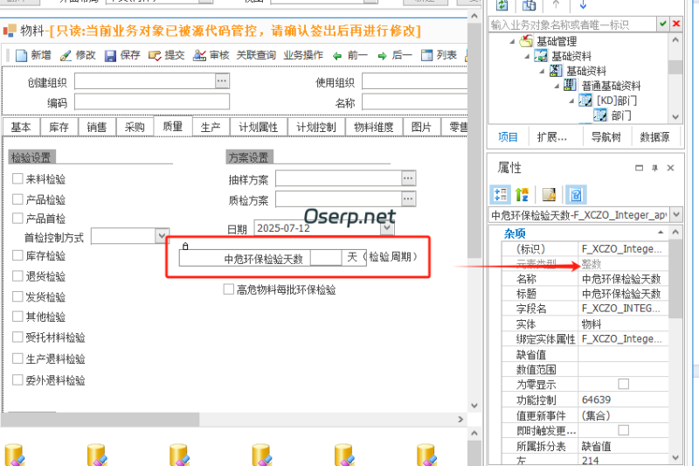Image resolution: width=699 pixels, height=466 pixels.
Task: Open the 首检控制方式 dropdown
Action: pos(162,235)
